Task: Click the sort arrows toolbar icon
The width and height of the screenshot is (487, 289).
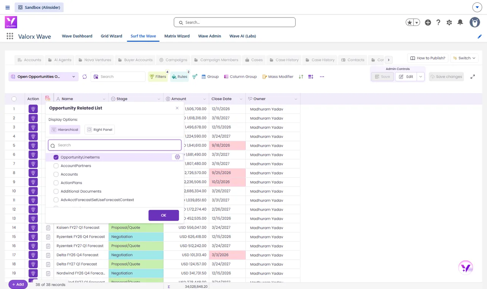Action: coord(301,76)
